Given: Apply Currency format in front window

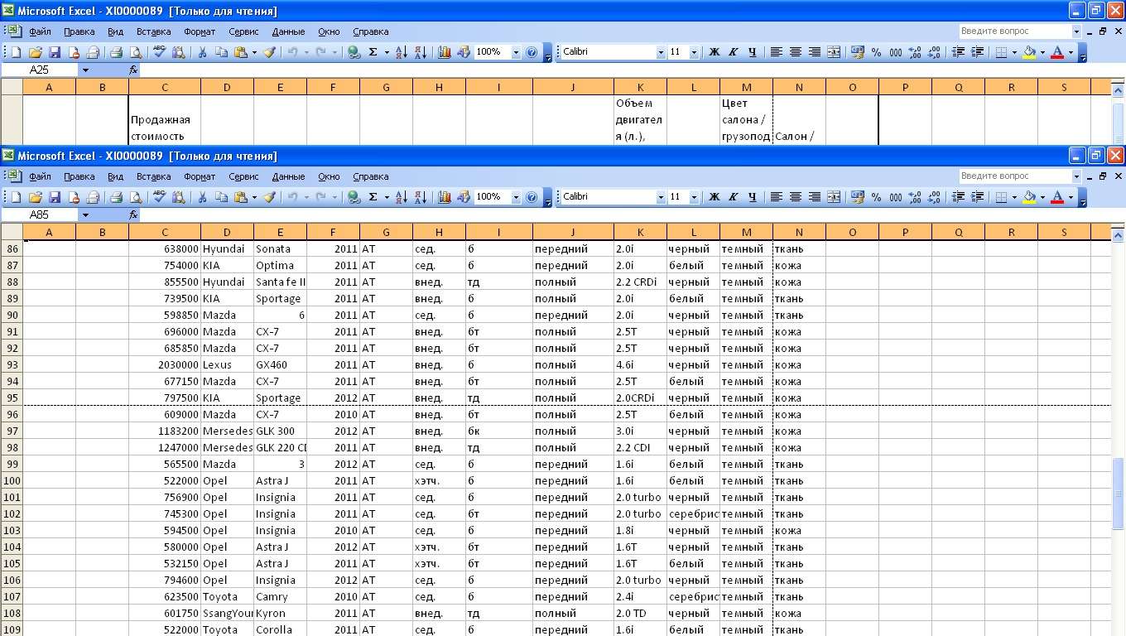Looking at the screenshot, I should click(858, 197).
